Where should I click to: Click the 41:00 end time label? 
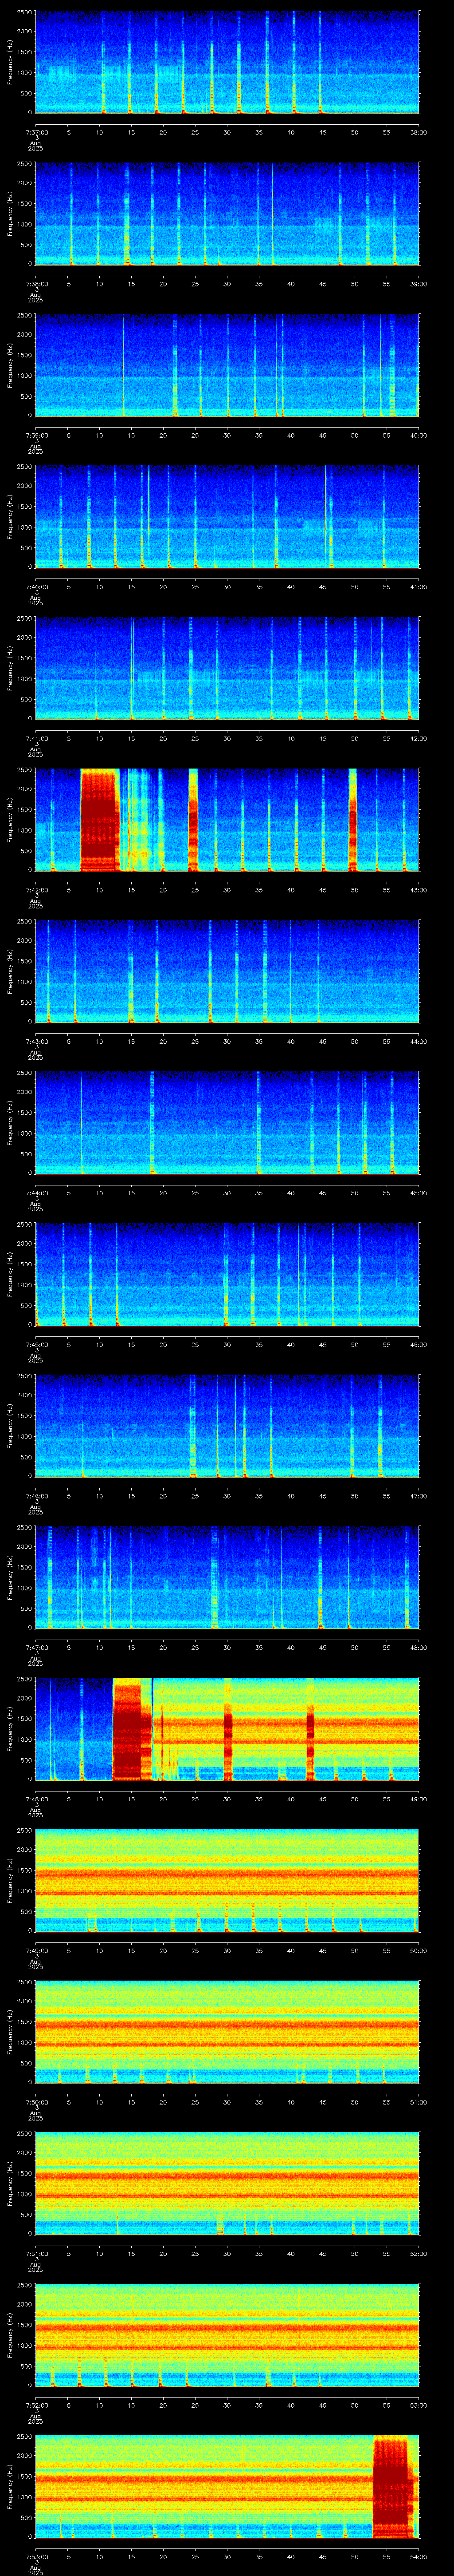click(419, 587)
